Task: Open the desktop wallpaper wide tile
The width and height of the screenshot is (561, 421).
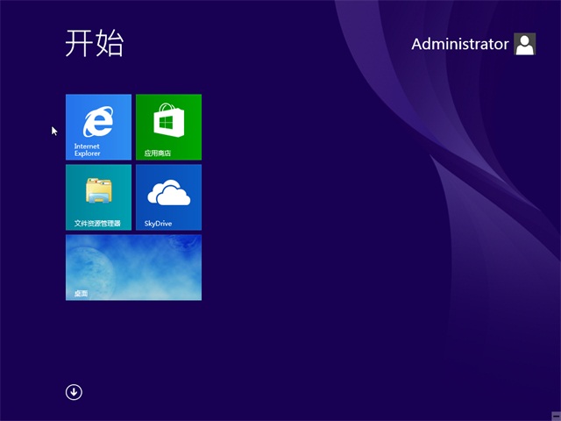Action: (133, 263)
